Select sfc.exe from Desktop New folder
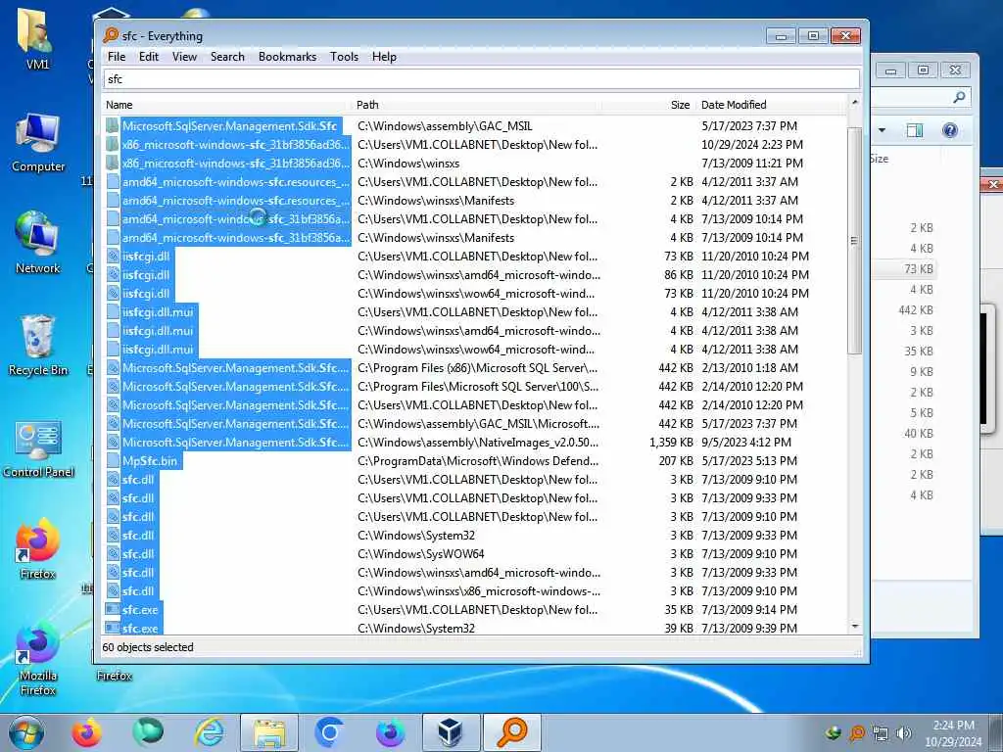The image size is (1003, 752). (473, 609)
